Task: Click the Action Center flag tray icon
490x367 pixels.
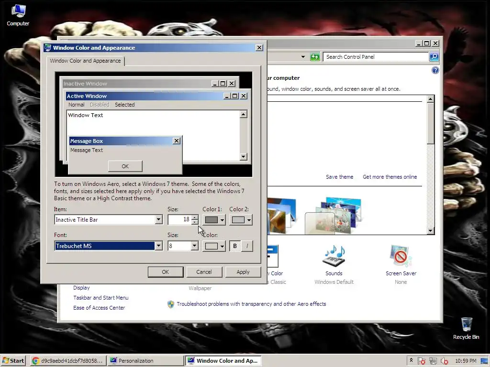Action: pos(421,361)
